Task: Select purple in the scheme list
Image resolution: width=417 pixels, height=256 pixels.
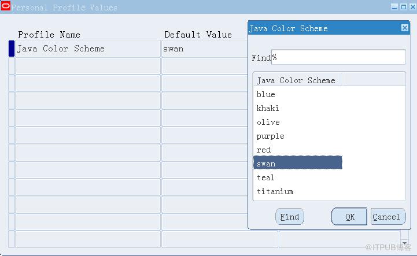Action: (270, 136)
